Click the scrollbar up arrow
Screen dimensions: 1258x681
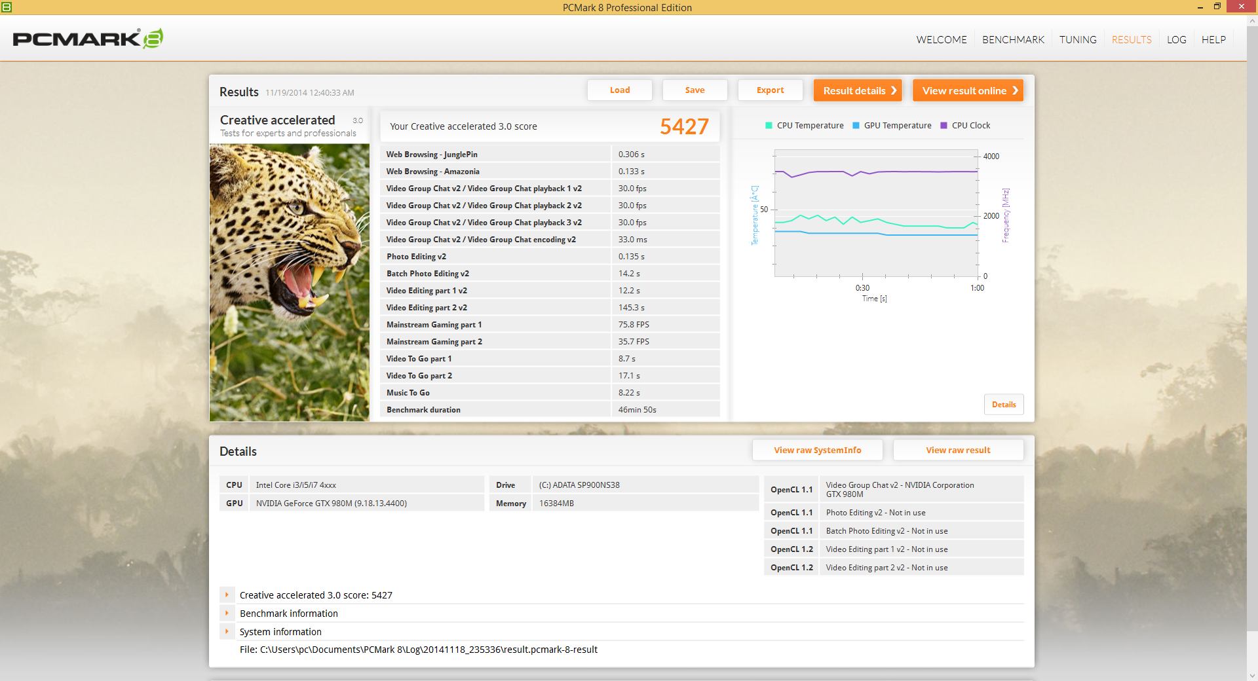coord(1252,21)
